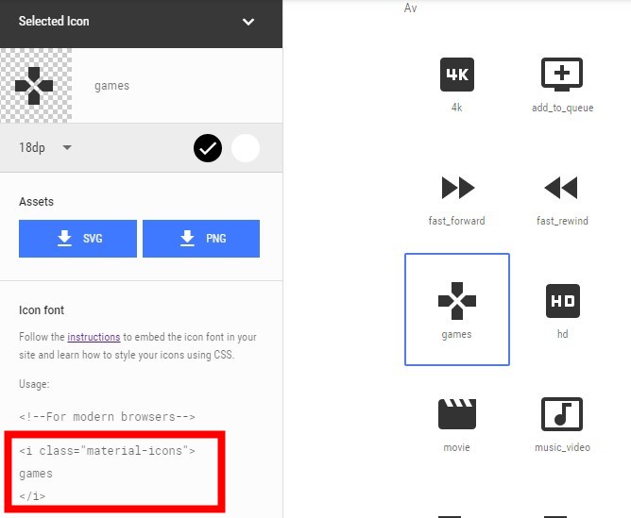Click the 'Av' category heading

[411, 8]
